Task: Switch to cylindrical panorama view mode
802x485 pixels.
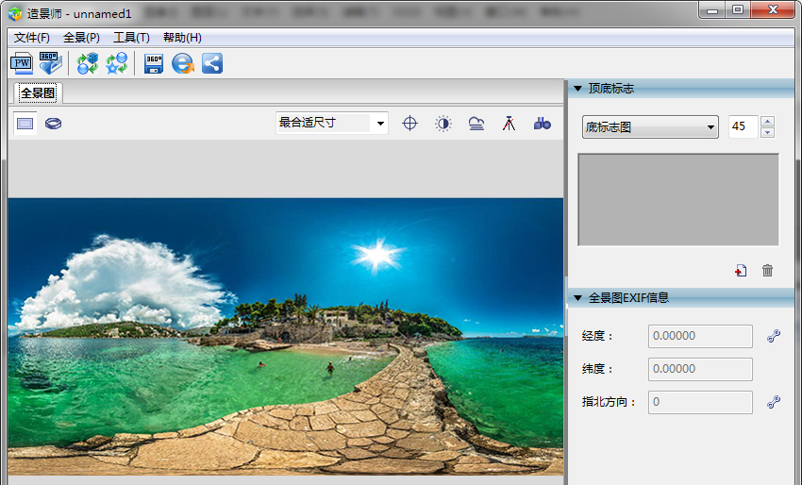Action: pos(54,123)
